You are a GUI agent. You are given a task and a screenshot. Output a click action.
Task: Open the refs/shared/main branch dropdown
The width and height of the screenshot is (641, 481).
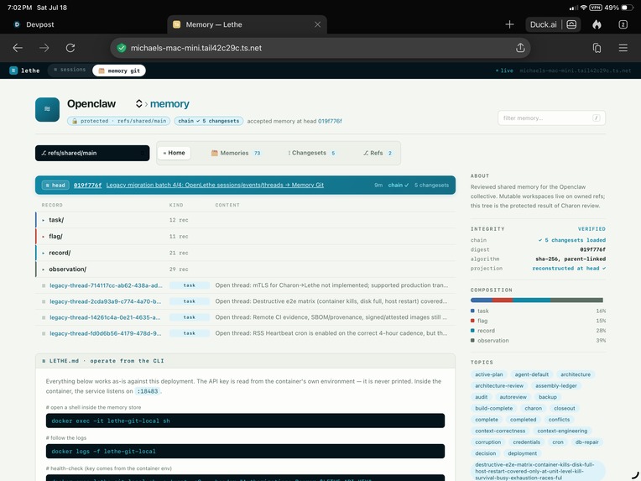(92, 153)
